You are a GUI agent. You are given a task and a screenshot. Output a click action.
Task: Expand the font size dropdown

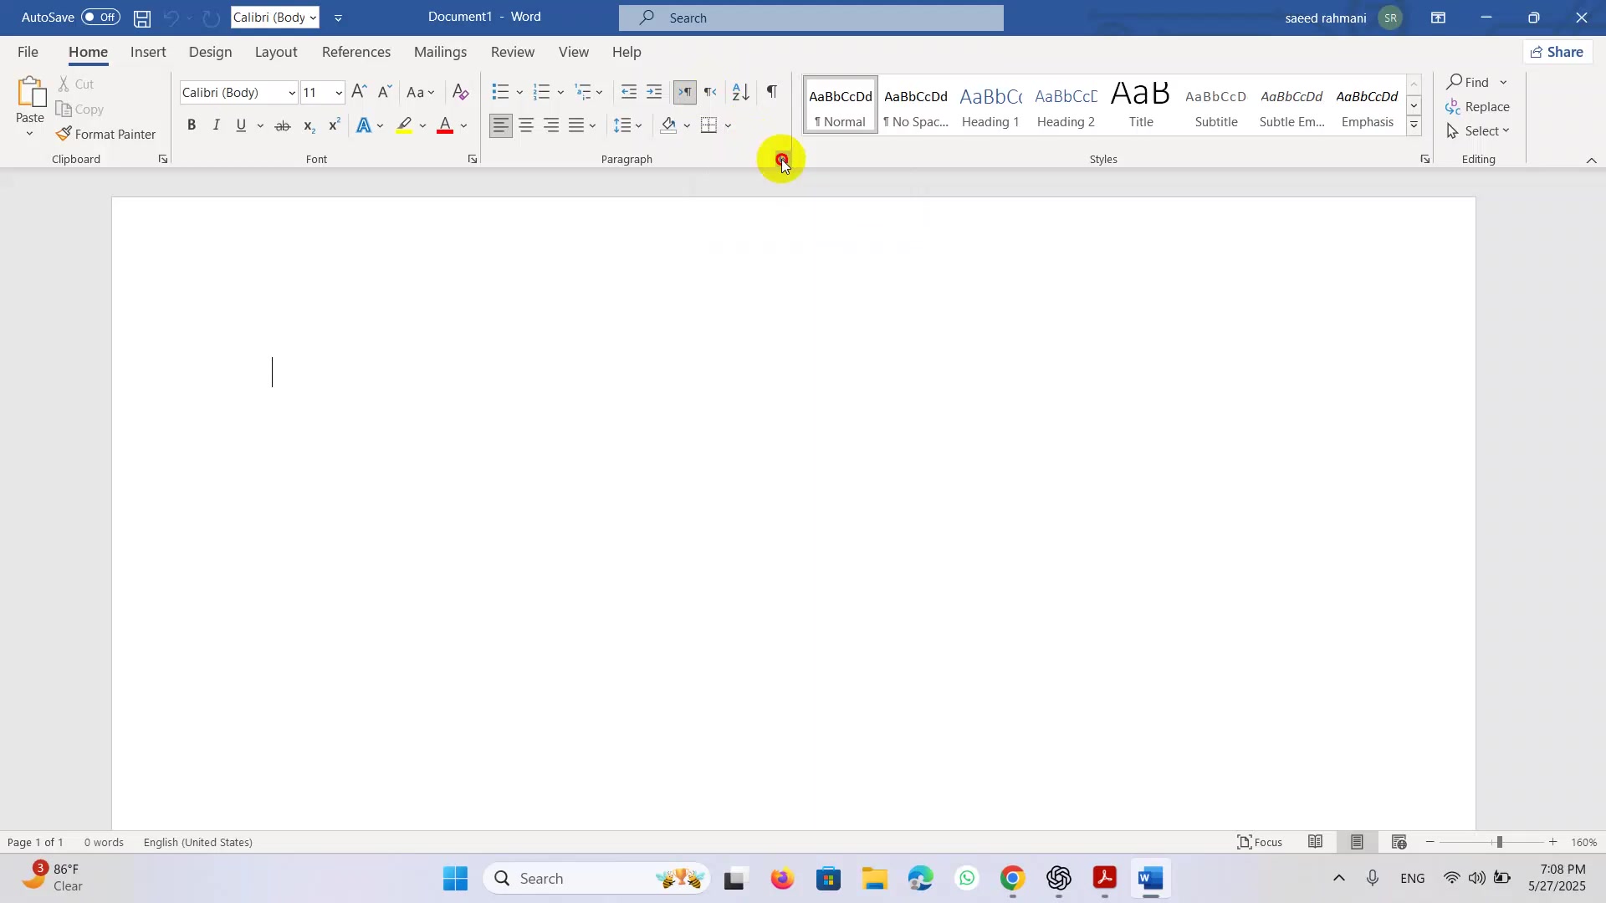tap(339, 93)
